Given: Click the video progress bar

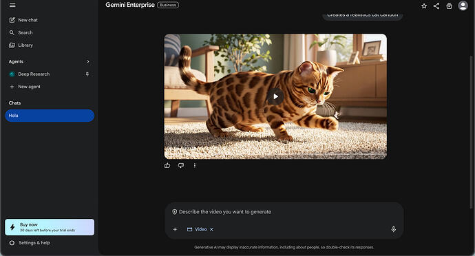Looking at the screenshot, I should tap(275, 155).
